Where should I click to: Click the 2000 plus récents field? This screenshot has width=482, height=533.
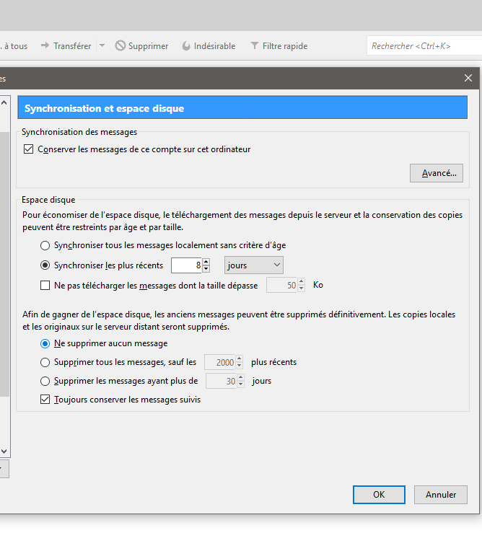point(220,362)
